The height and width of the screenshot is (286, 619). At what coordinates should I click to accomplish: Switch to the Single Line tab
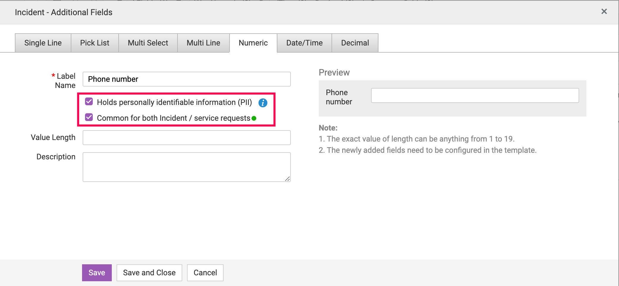(x=43, y=43)
